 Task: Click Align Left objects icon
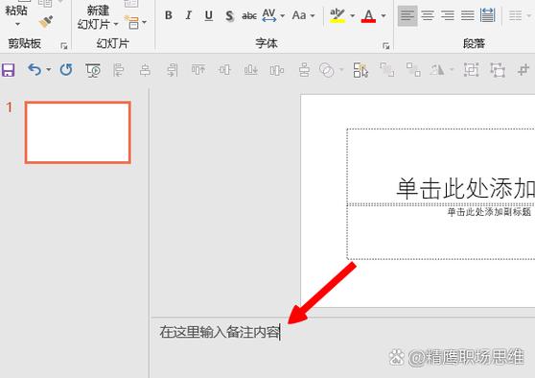(118, 70)
